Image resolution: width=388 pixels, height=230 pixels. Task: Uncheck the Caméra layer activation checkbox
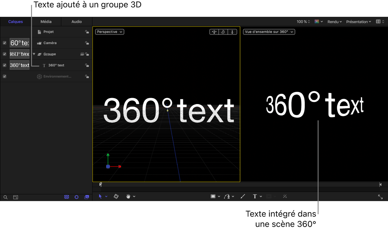(4, 43)
